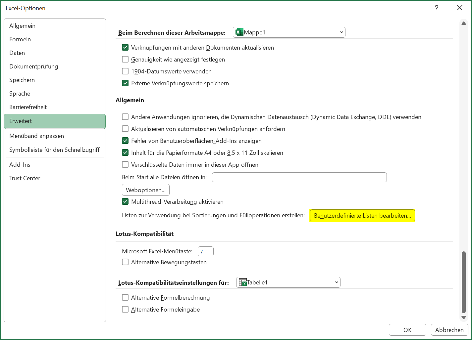Confirm with the OK button
The width and height of the screenshot is (472, 340).
tap(407, 330)
